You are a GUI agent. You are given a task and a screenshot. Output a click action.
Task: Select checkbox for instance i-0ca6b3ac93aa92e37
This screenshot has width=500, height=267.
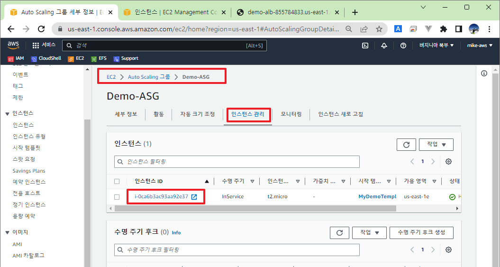(x=117, y=197)
